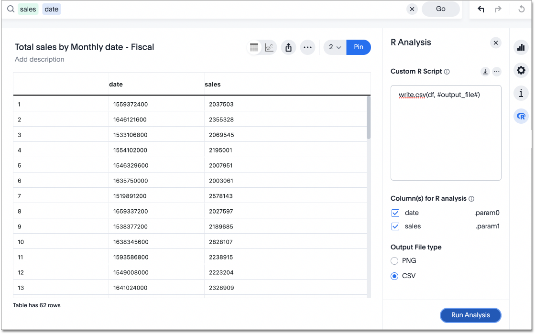Open the more options ellipsis menu

(308, 47)
